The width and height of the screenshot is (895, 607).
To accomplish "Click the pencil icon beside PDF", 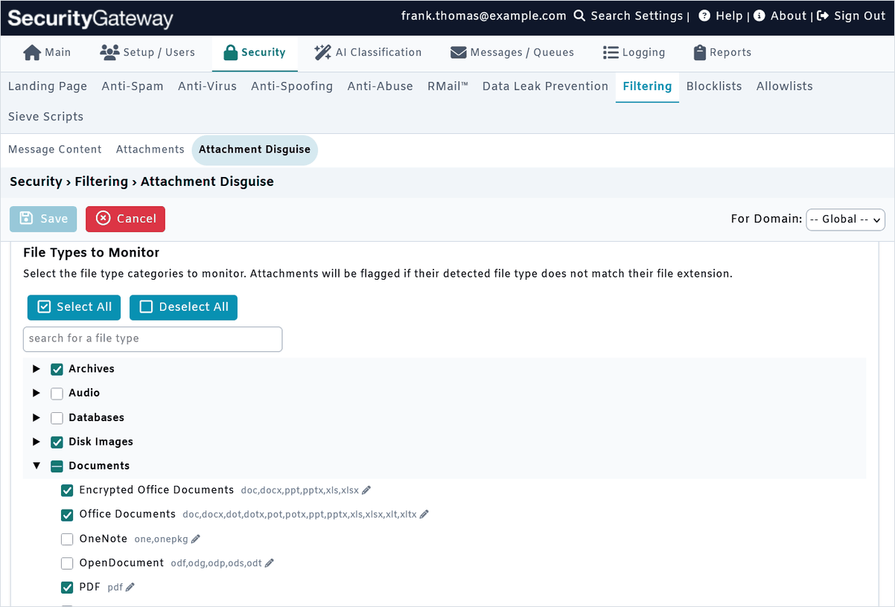I will point(130,587).
